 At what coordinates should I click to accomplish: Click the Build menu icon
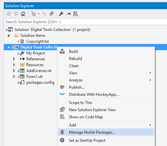point(62,51)
